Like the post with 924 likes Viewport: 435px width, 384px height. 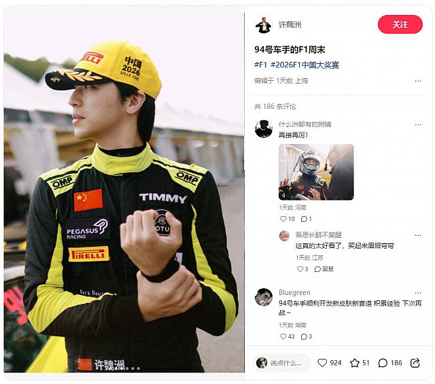click(x=322, y=363)
